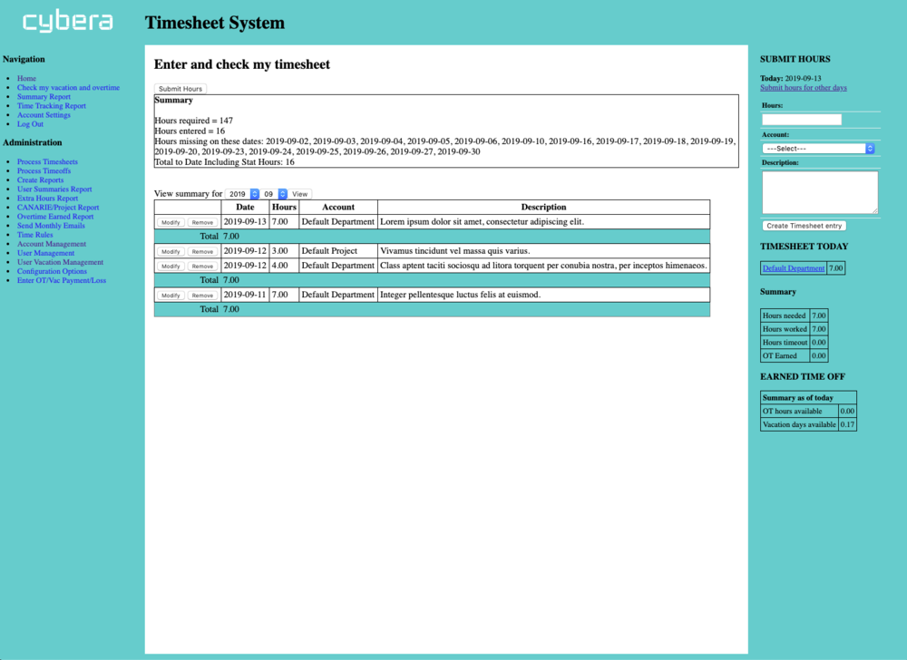Open Account Management link
This screenshot has width=907, height=660.
pos(52,244)
